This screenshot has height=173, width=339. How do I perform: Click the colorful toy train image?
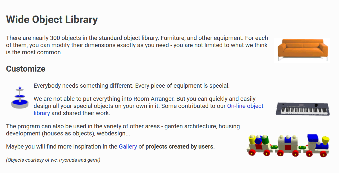pos(288,145)
